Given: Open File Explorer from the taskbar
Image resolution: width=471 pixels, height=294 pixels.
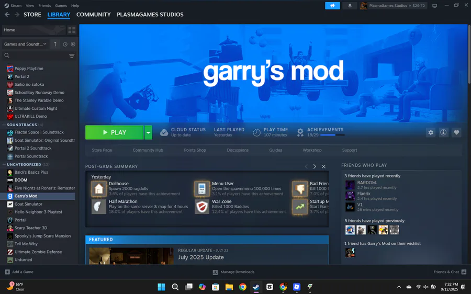Looking at the screenshot, I should (229, 287).
